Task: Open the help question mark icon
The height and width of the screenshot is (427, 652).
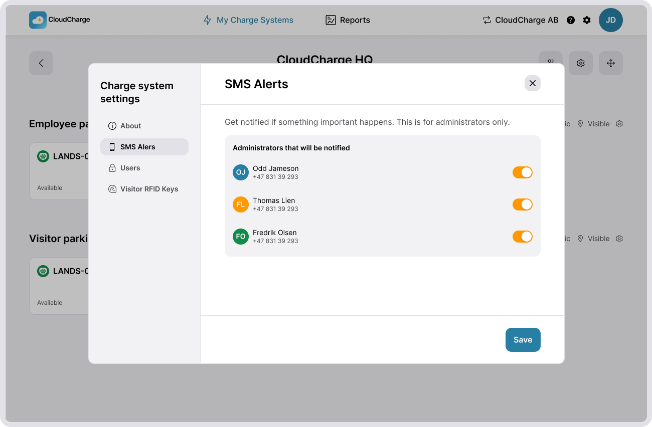Action: click(571, 20)
